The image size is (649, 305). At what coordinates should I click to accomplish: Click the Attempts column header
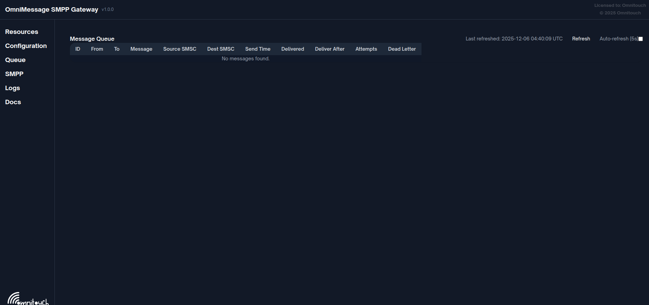point(366,49)
